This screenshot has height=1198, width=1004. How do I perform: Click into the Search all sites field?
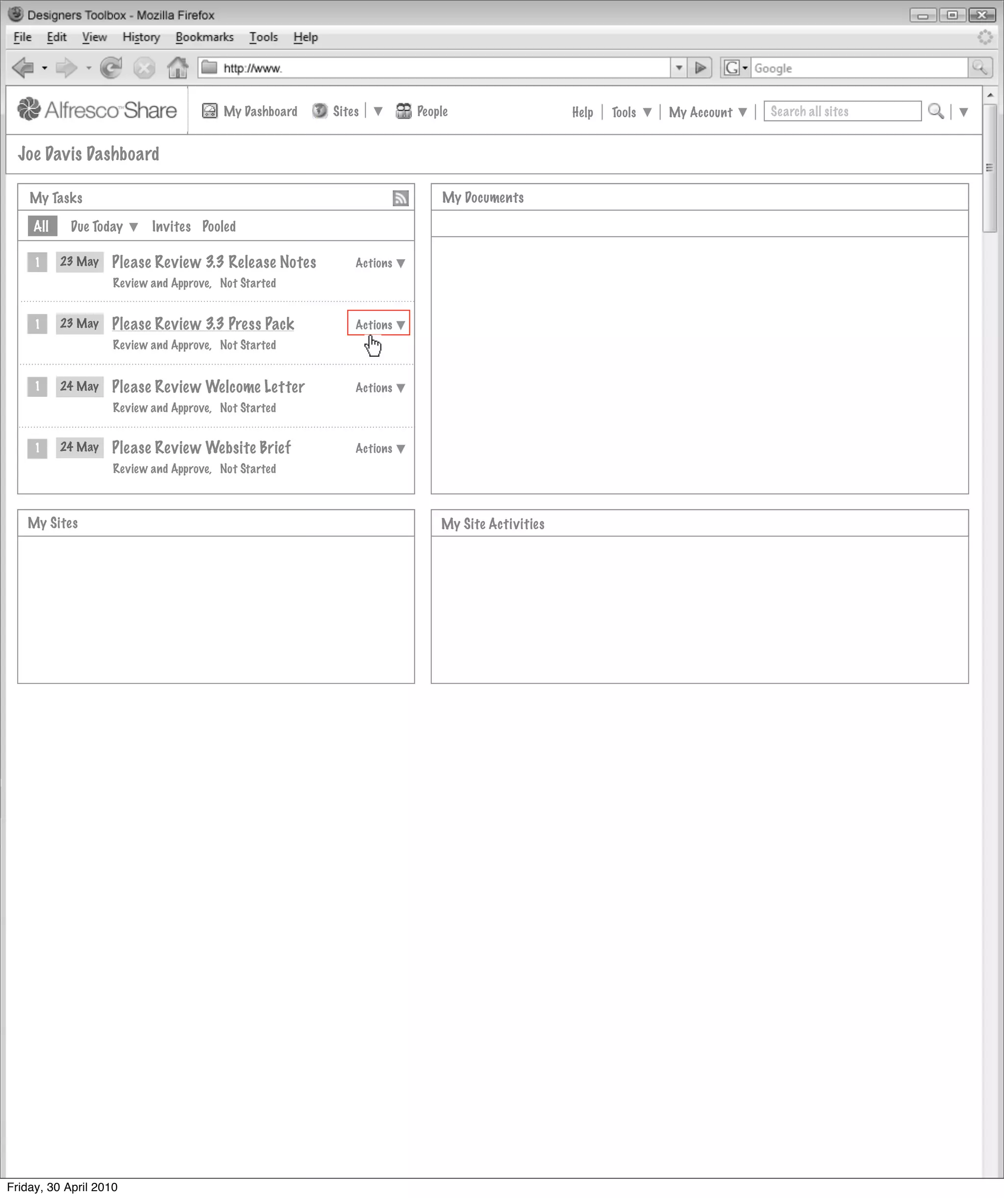pos(841,111)
